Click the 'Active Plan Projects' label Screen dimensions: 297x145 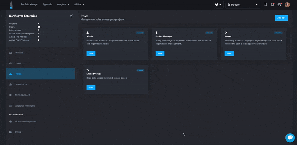tap(19, 40)
